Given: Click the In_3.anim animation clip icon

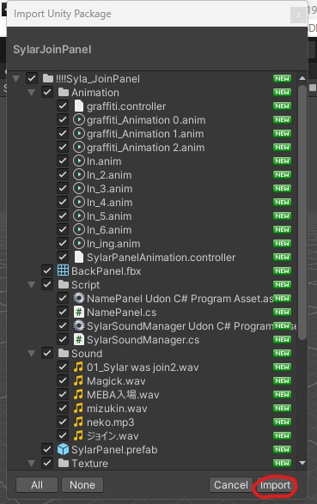Looking at the screenshot, I should click(79, 189).
